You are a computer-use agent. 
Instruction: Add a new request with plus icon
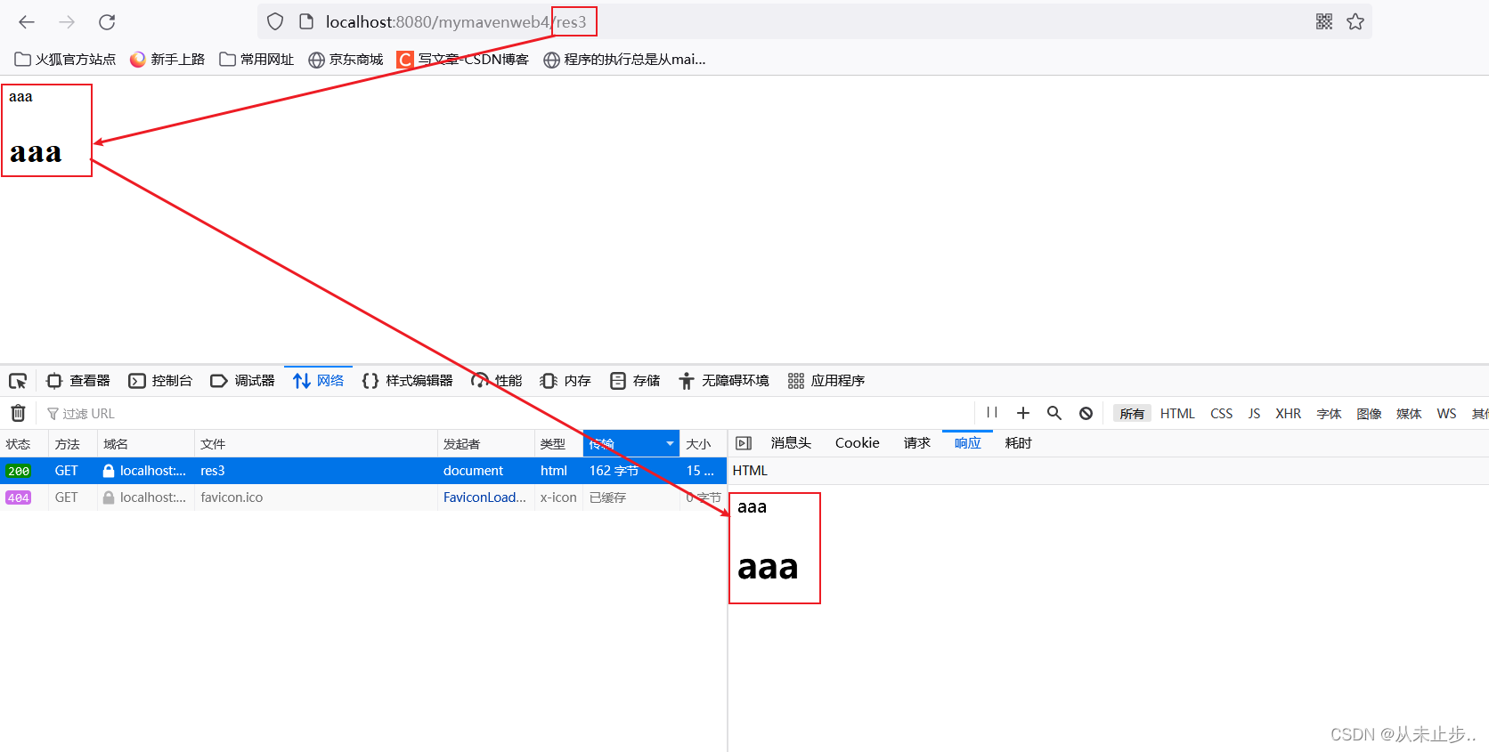[1023, 413]
